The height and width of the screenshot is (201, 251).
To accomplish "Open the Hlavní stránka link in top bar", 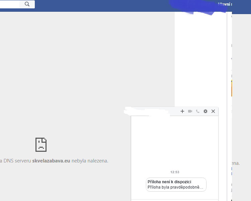I will [x=225, y=4].
